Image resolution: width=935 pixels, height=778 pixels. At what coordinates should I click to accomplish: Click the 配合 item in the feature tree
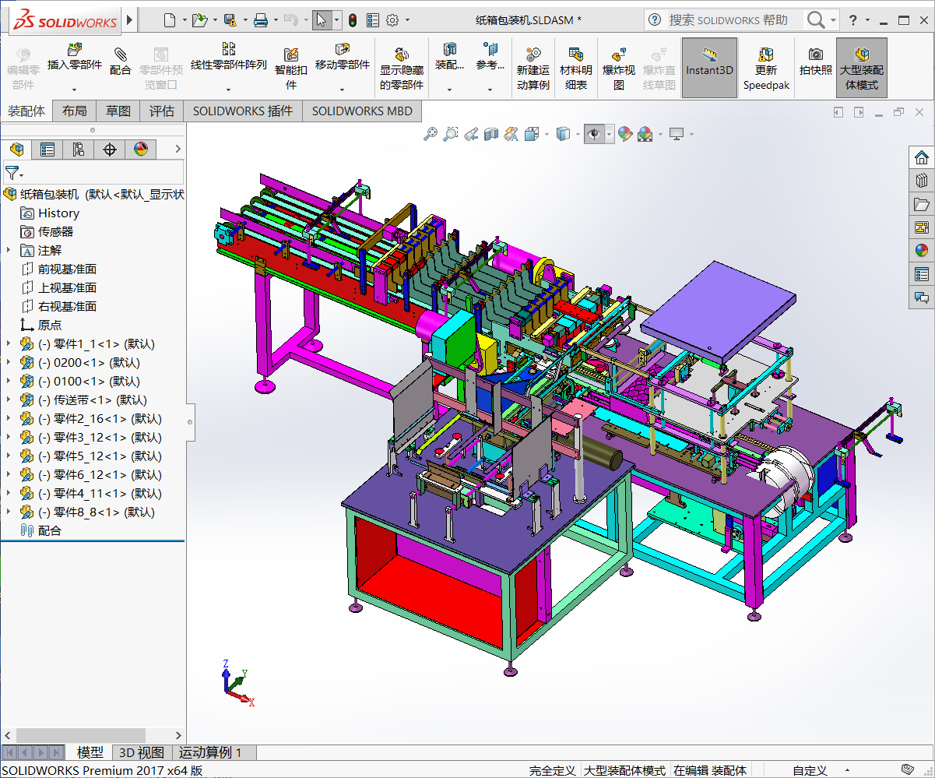click(x=47, y=530)
